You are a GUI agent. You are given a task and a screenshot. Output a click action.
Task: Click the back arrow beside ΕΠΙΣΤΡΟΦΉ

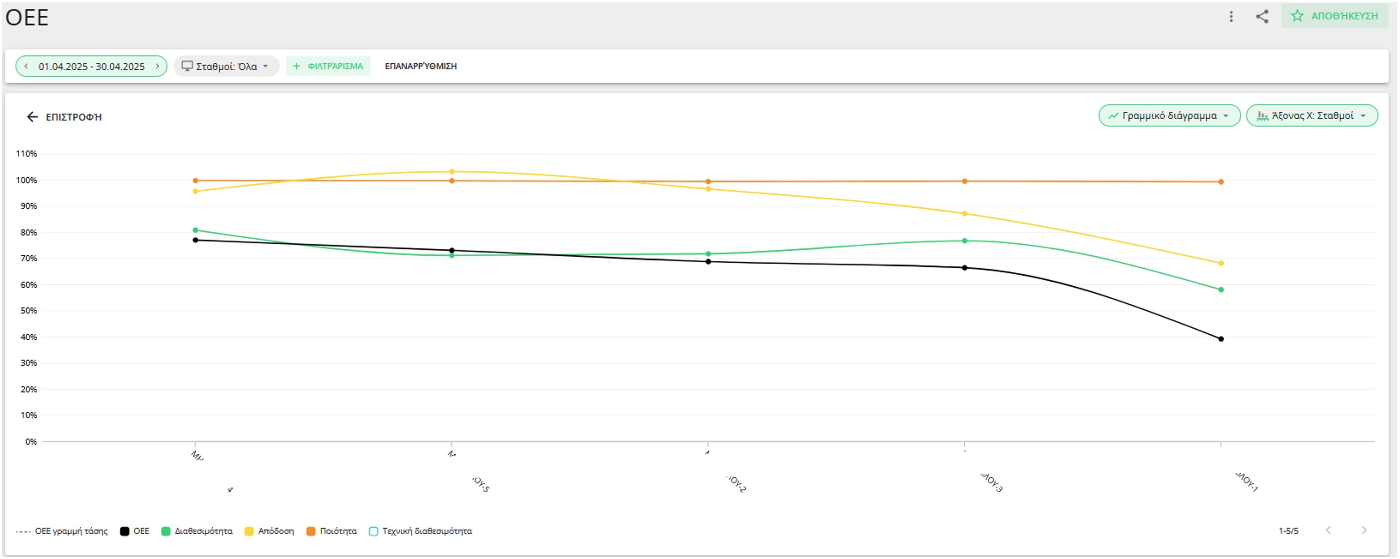(31, 116)
